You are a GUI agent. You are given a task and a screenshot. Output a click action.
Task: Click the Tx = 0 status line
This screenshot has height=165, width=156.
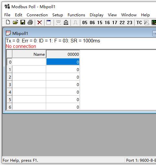point(53,41)
